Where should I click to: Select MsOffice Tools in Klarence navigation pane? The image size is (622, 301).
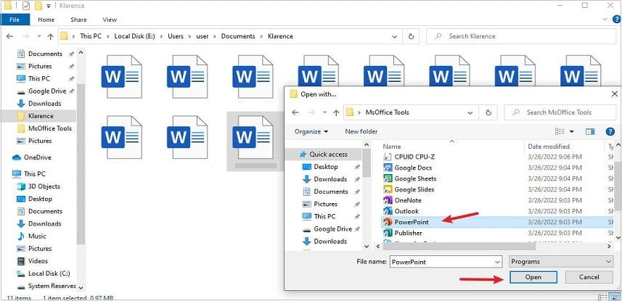click(x=44, y=128)
